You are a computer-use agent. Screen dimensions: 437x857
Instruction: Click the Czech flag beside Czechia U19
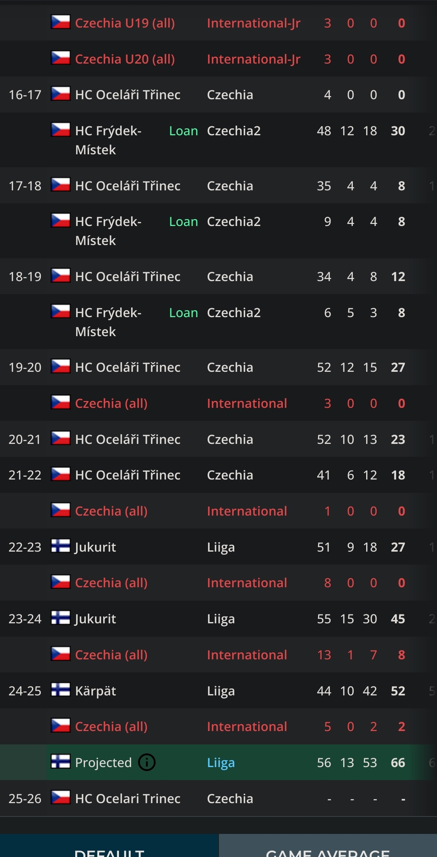(x=61, y=22)
